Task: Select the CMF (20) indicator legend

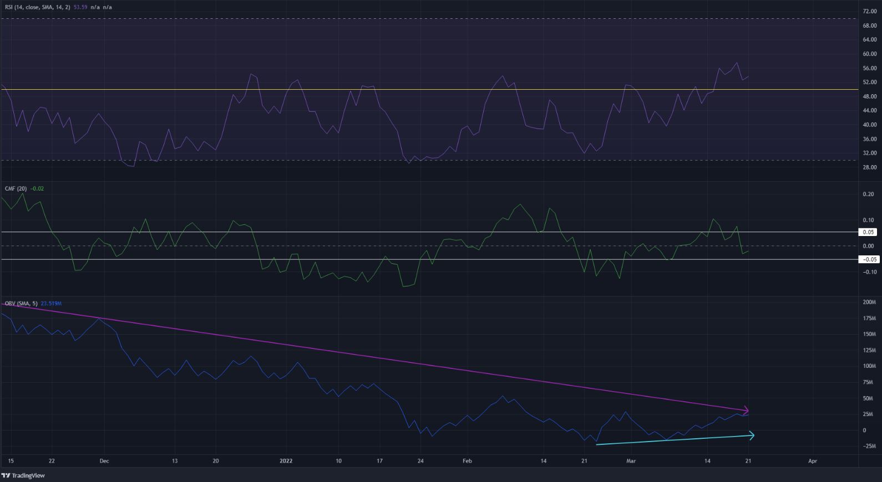Action: coord(16,188)
